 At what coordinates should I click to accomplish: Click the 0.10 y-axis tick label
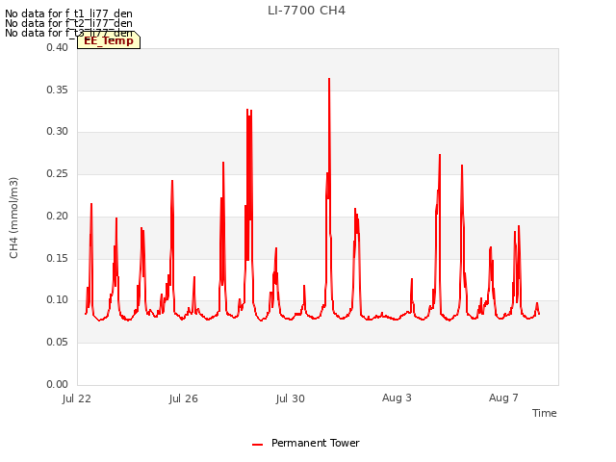(57, 300)
